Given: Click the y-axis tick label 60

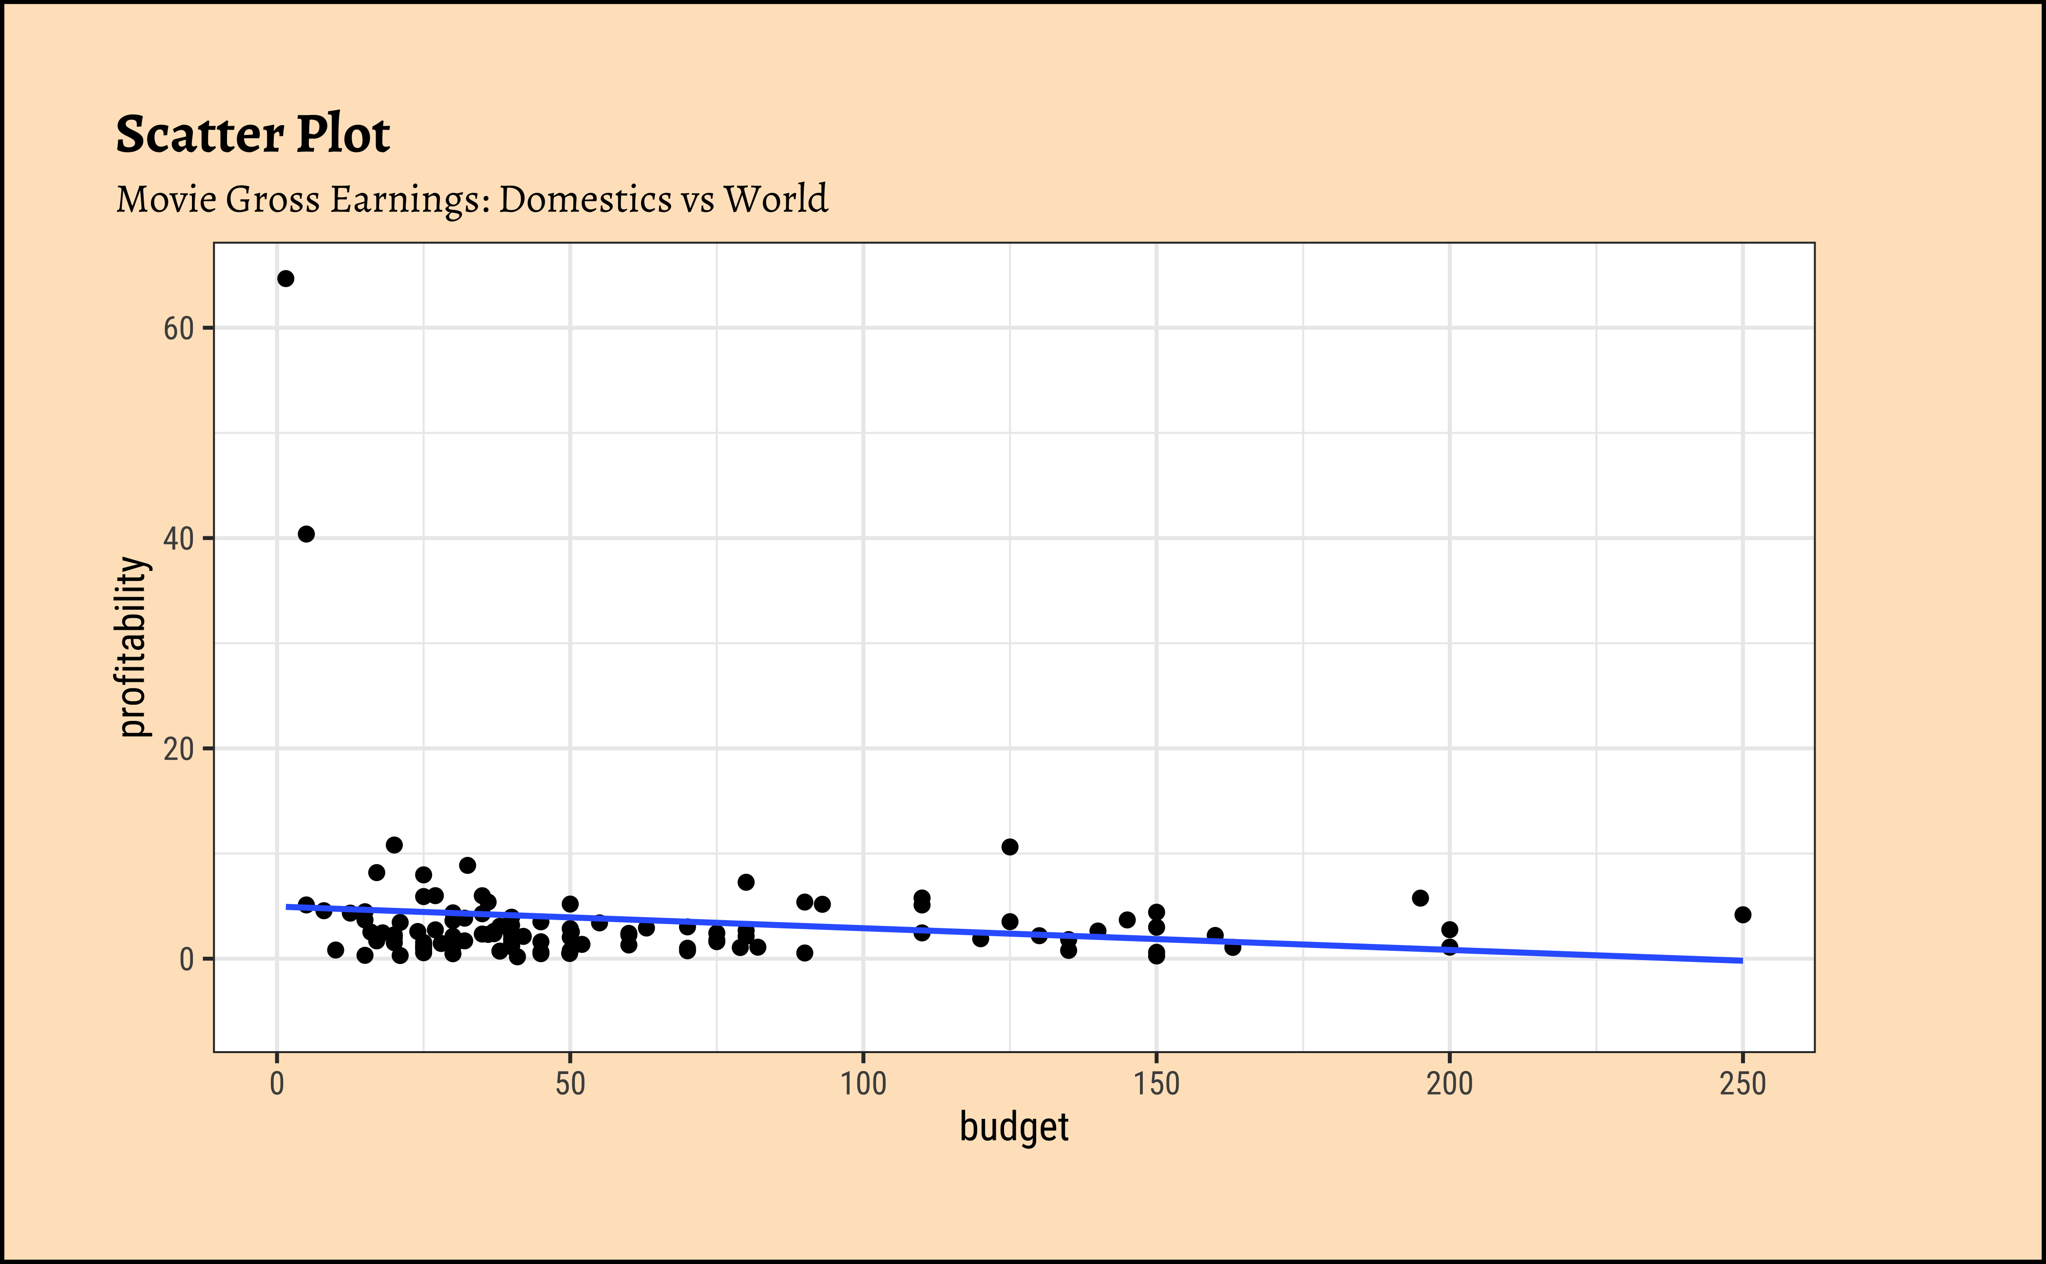Looking at the screenshot, I should pos(178,328).
